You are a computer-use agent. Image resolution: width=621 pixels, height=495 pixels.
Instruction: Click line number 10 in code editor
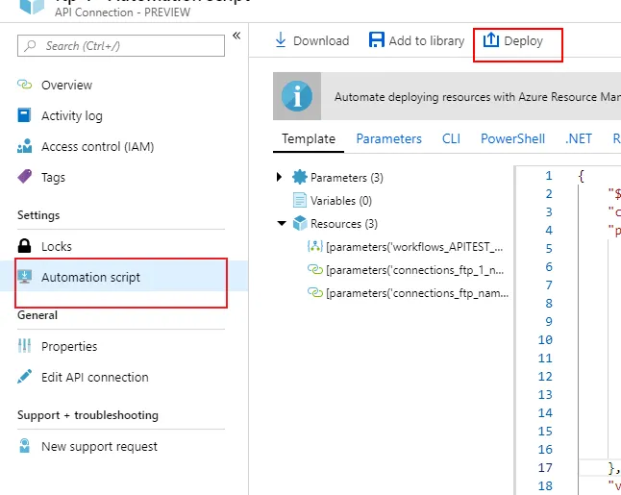pos(545,339)
